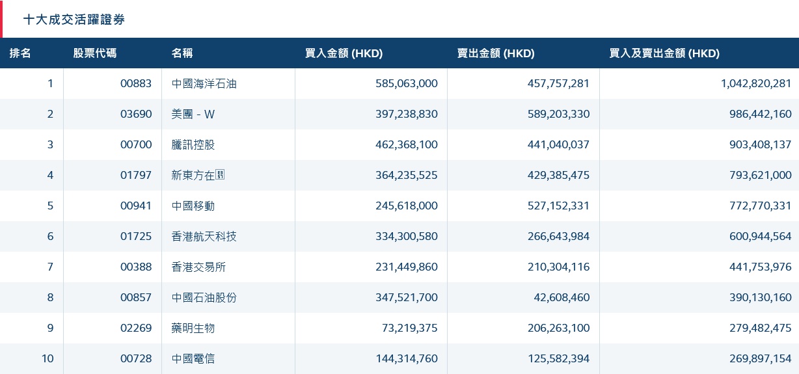Select stock name 香港交易所
This screenshot has width=799, height=374.
[198, 267]
